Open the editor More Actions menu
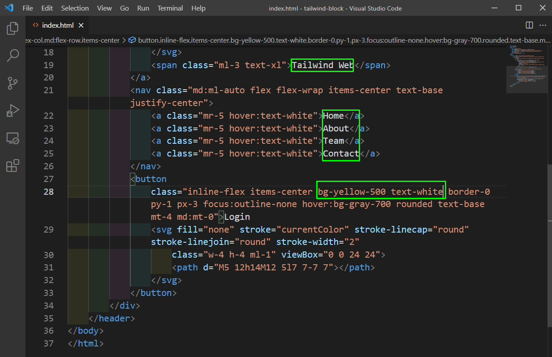Viewport: 552px width, 357px height. (x=542, y=25)
